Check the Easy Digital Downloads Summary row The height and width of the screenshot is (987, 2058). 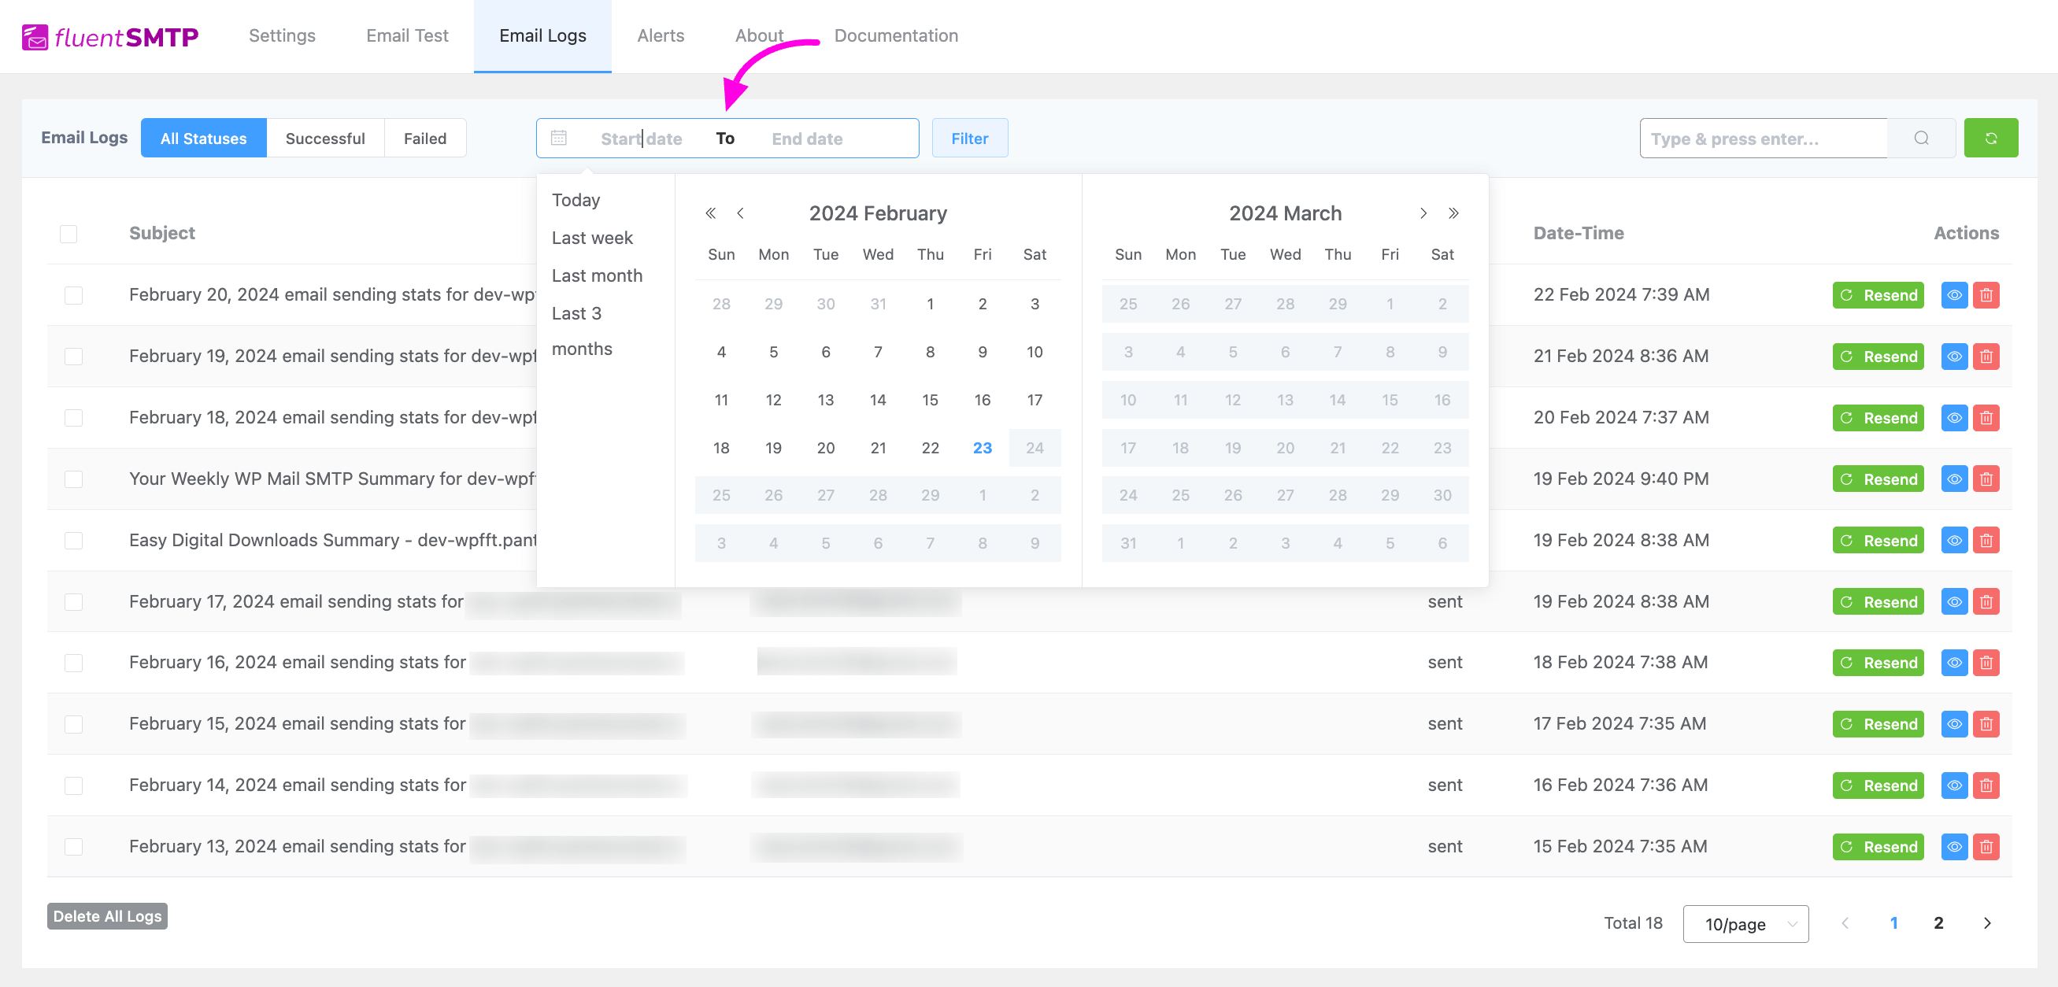tap(73, 541)
